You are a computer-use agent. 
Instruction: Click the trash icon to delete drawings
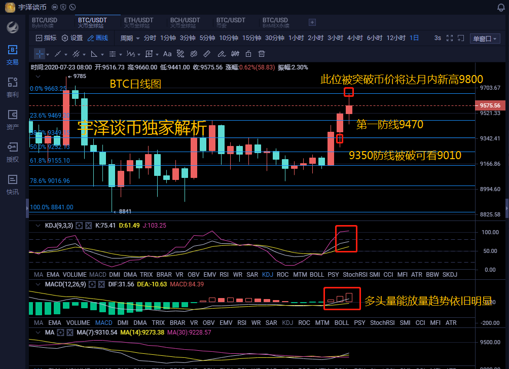(261, 54)
